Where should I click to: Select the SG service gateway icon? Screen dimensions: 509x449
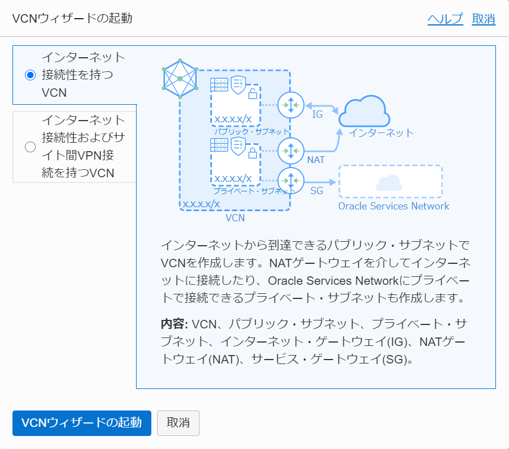click(x=290, y=180)
